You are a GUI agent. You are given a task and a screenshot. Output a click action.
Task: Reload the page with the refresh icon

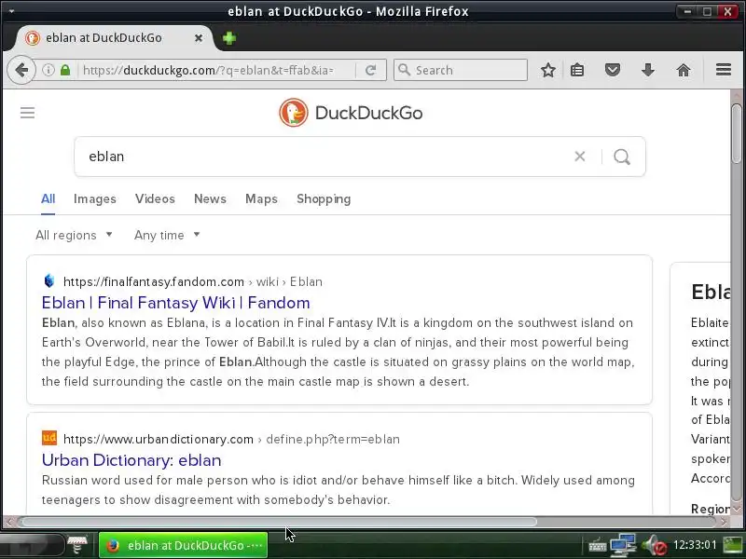click(x=370, y=71)
